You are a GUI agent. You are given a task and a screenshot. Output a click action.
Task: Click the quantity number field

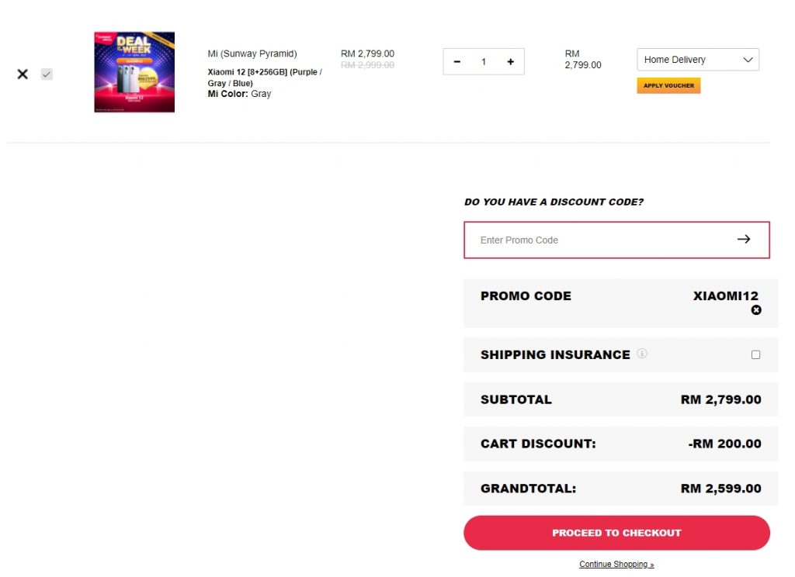[484, 62]
